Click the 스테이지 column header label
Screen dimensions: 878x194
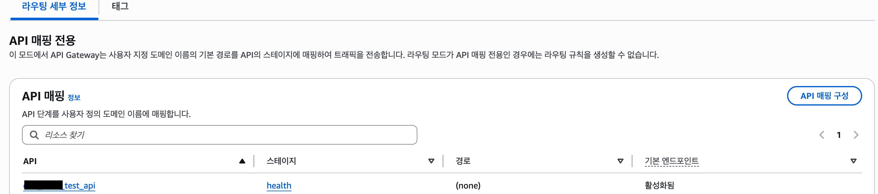(x=281, y=161)
